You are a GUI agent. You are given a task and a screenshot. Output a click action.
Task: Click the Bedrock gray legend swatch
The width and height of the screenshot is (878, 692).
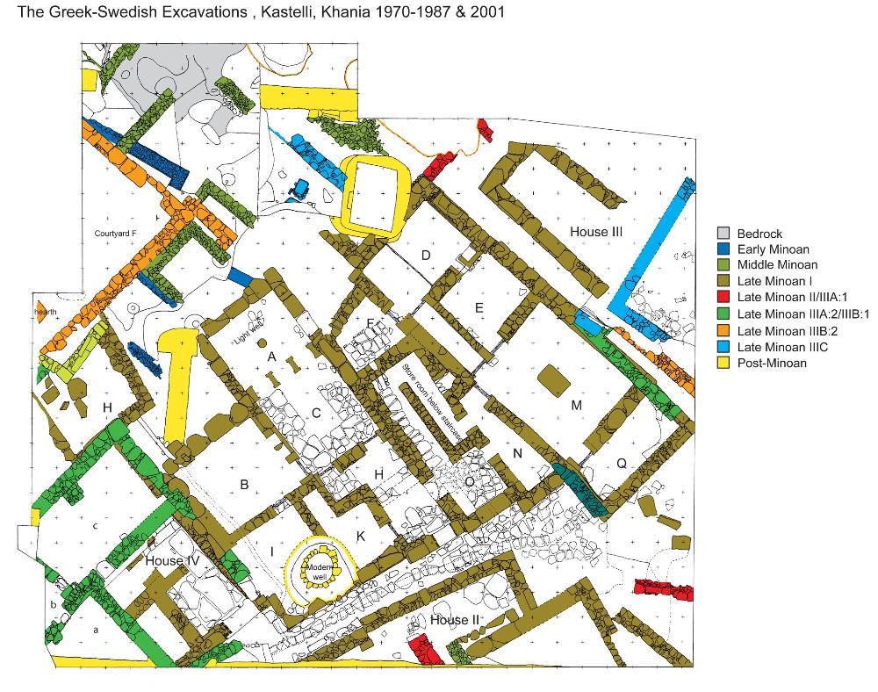725,234
